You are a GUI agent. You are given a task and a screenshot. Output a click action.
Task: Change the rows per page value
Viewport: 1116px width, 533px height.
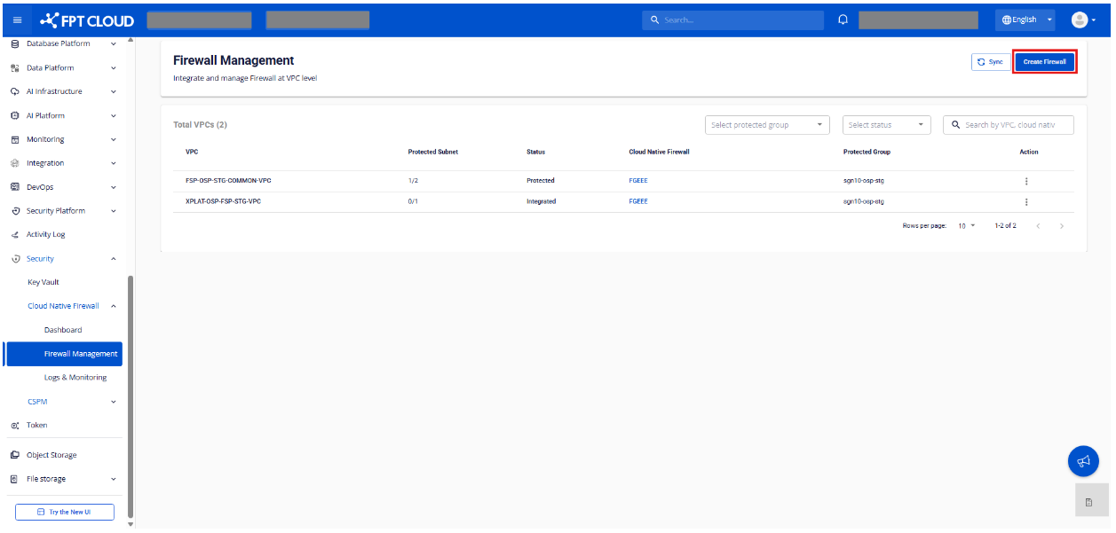pos(966,226)
